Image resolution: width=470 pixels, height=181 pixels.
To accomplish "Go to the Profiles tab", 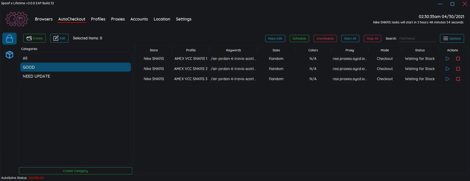I will click(98, 19).
